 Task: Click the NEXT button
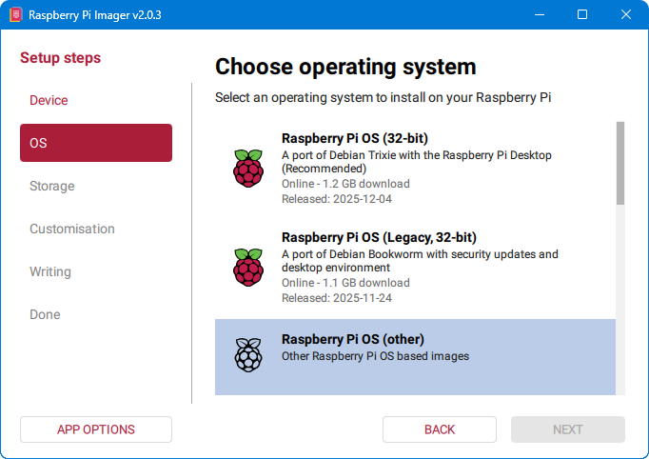click(567, 429)
